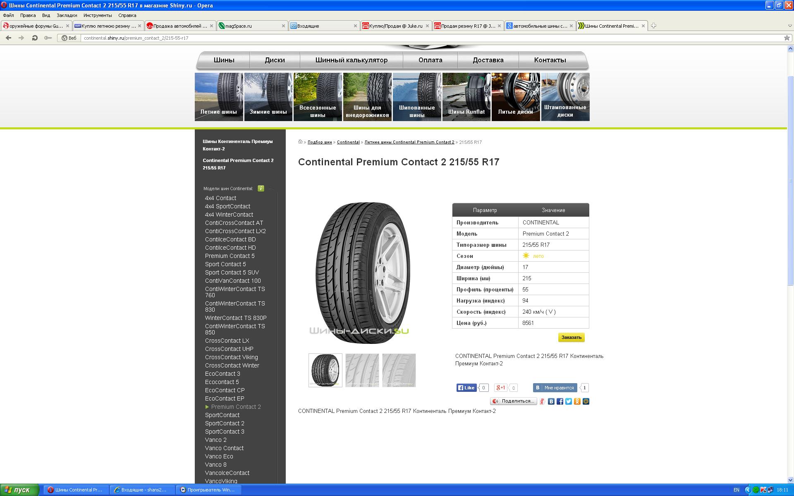Click the home icon in breadcrumbs

pos(301,142)
